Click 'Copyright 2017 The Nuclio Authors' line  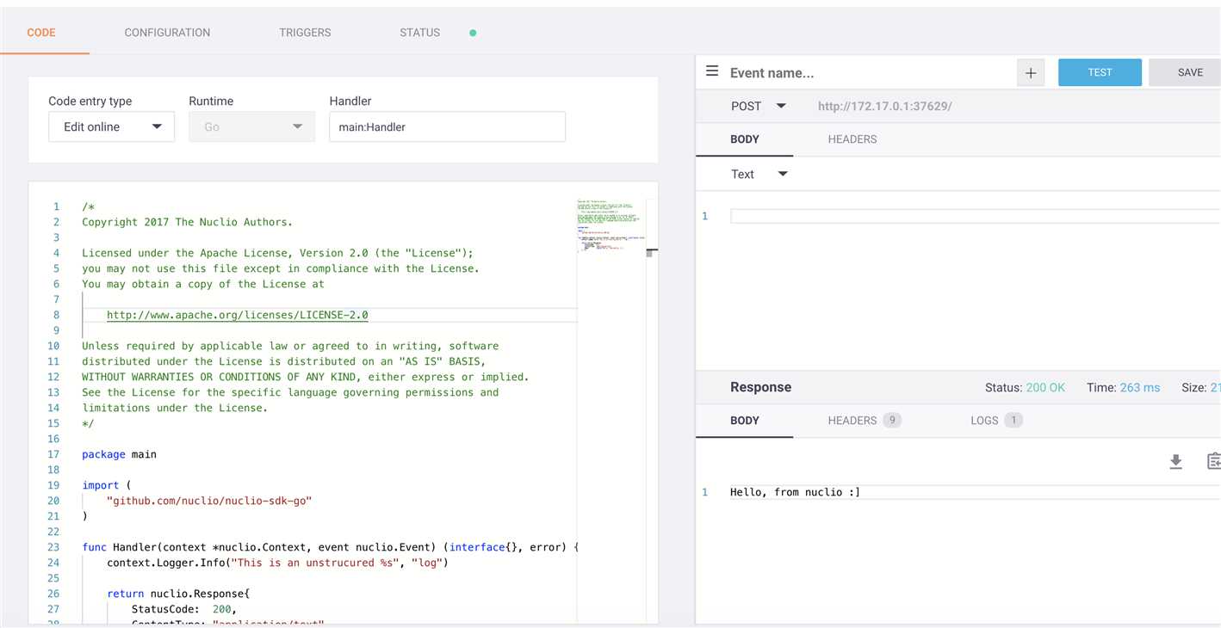point(187,222)
